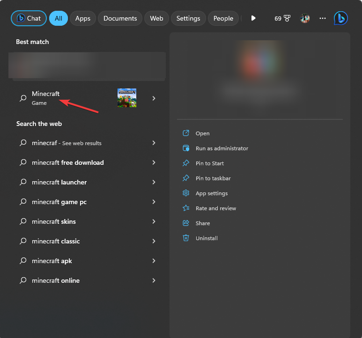
Task: Expand chevron for 'minecraft apk'
Action: [154, 261]
